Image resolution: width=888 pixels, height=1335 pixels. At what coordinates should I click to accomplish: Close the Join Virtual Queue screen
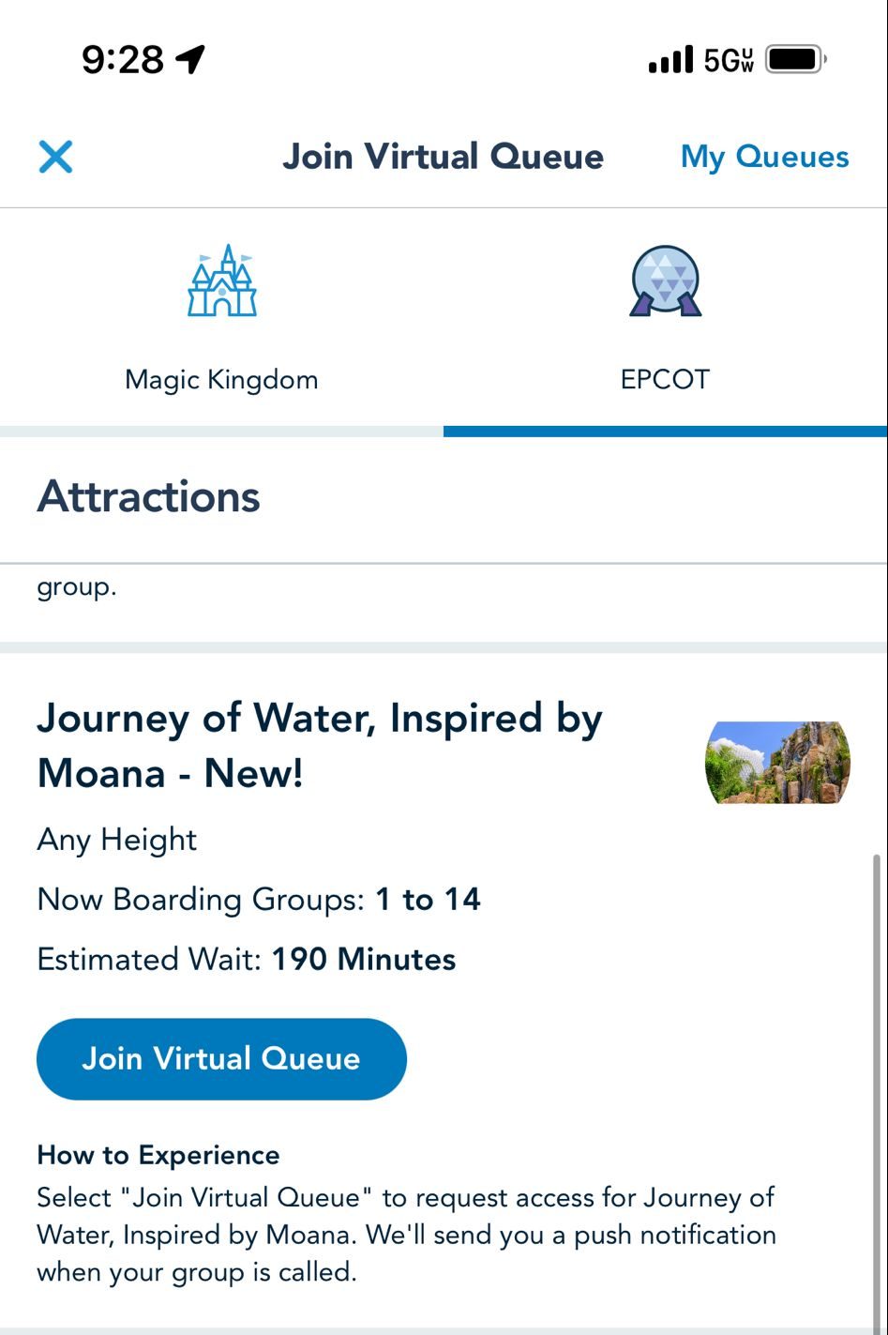coord(55,157)
